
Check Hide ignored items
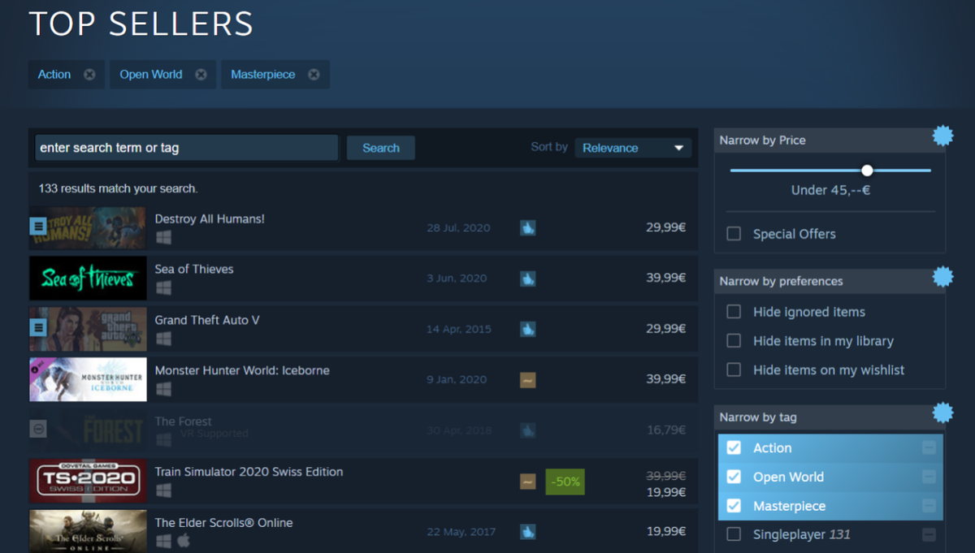pyautogui.click(x=734, y=312)
